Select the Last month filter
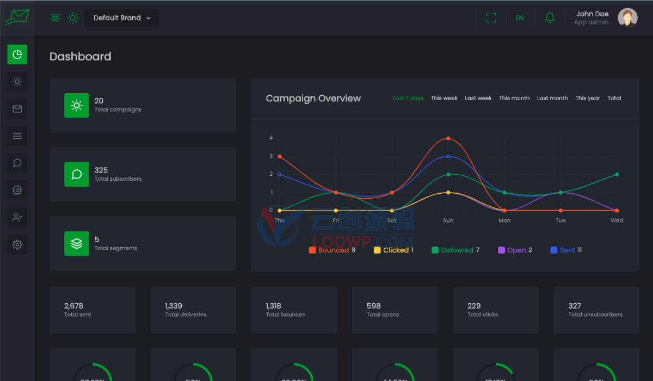653x381 pixels. (x=552, y=99)
